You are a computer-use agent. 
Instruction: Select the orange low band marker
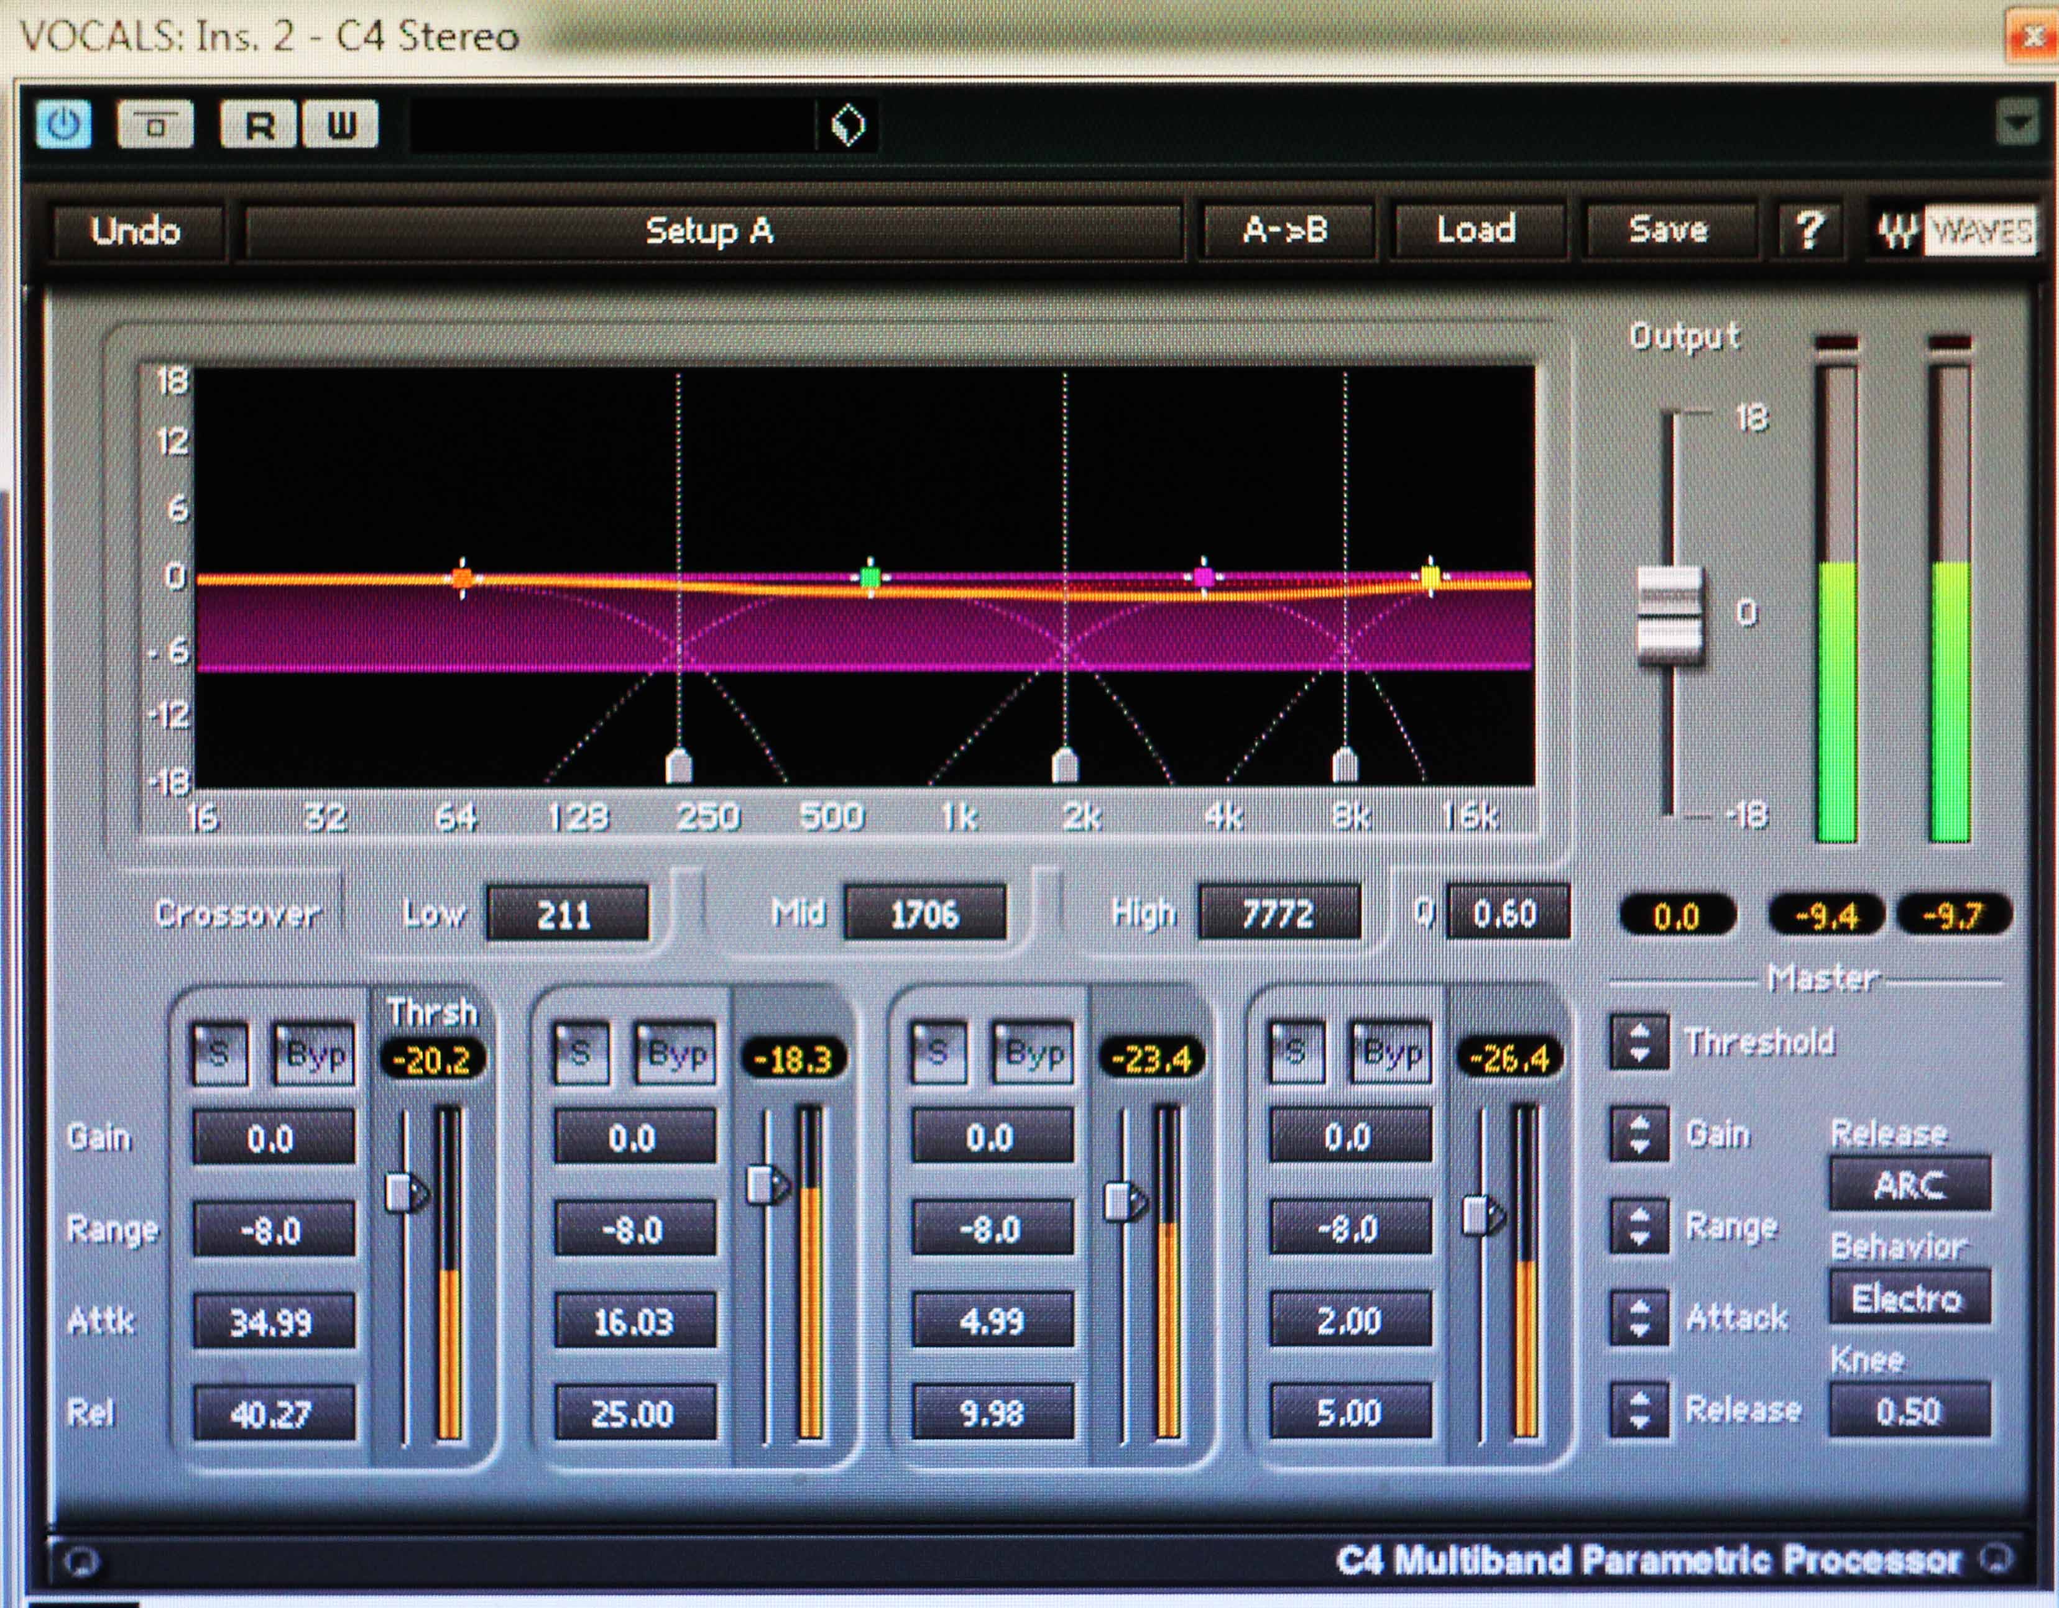pyautogui.click(x=462, y=577)
